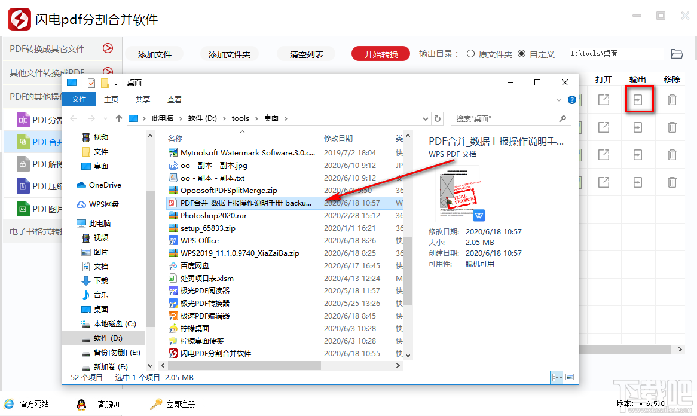Select WPS网盘 in navigation pane
Image resolution: width=697 pixels, height=416 pixels.
pos(103,204)
